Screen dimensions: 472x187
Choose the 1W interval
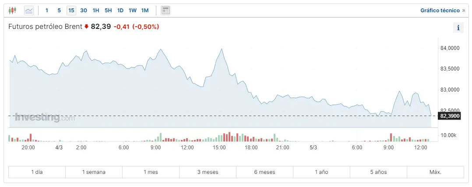pyautogui.click(x=133, y=10)
